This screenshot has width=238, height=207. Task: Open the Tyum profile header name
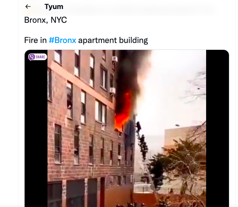click(54, 7)
